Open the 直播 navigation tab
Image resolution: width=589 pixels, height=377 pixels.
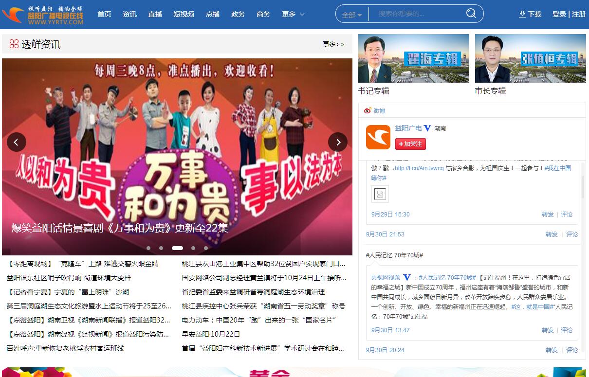click(x=155, y=14)
